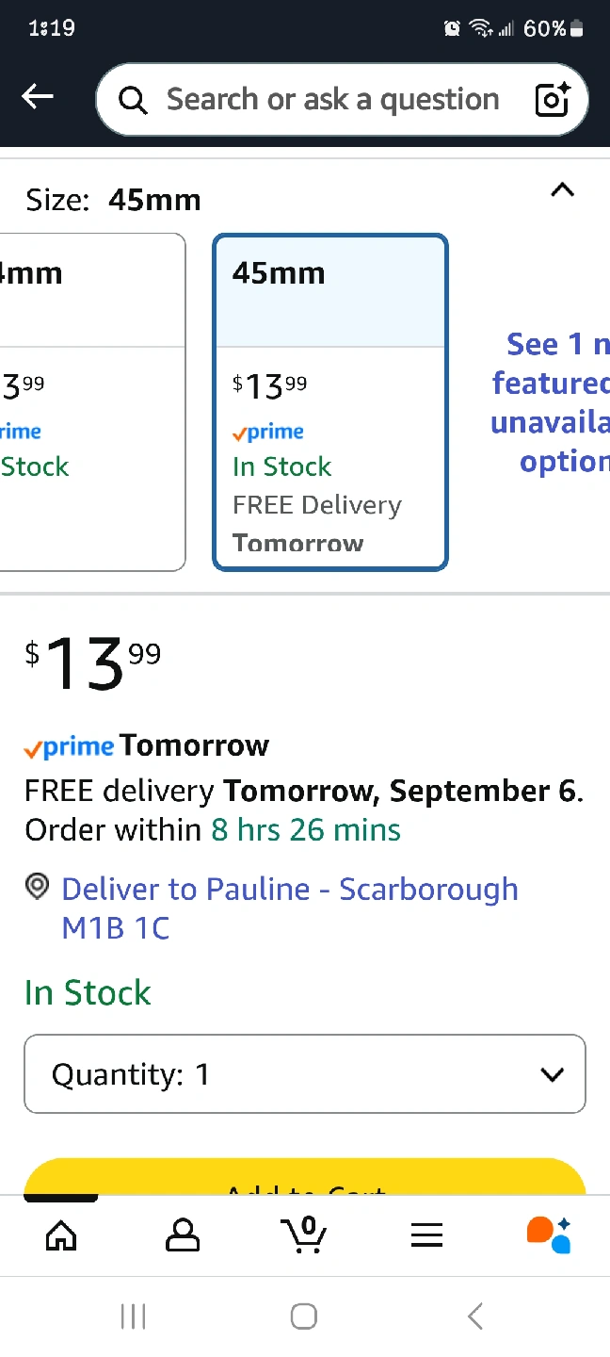Tap See more featured unavailable options link
This screenshot has width=610, height=1357.
pos(551,402)
